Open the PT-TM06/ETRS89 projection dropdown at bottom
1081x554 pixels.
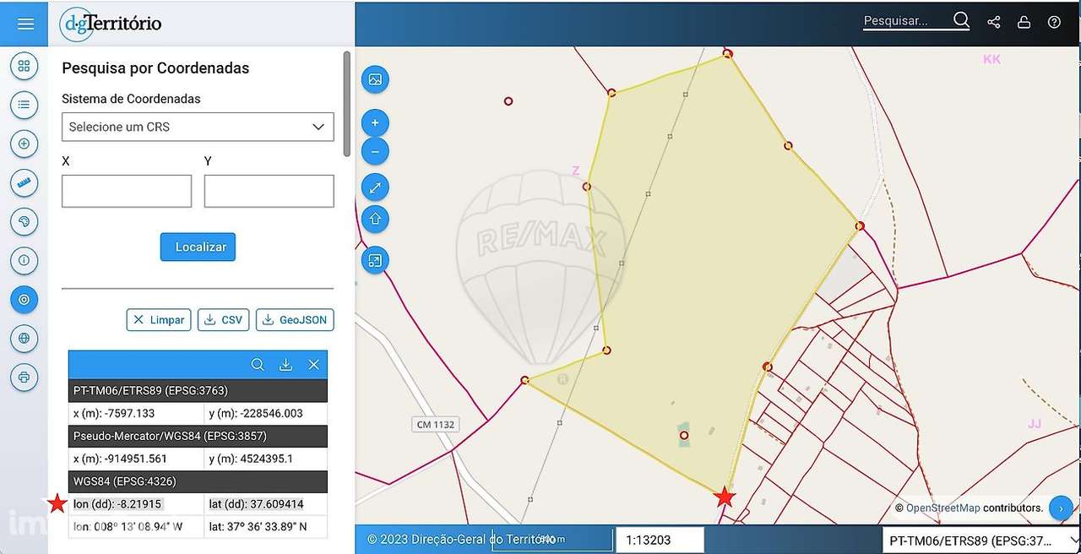click(981, 540)
